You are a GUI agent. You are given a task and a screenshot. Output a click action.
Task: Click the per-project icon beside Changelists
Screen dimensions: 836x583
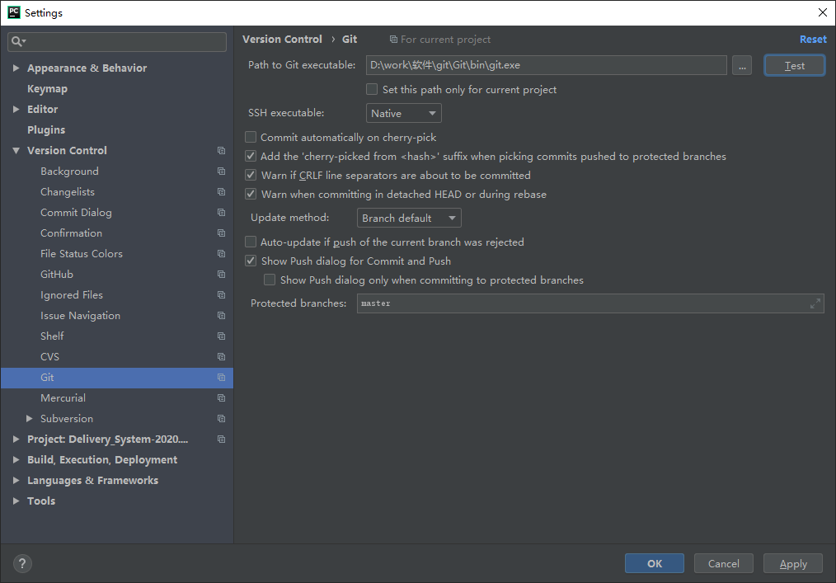click(x=221, y=191)
